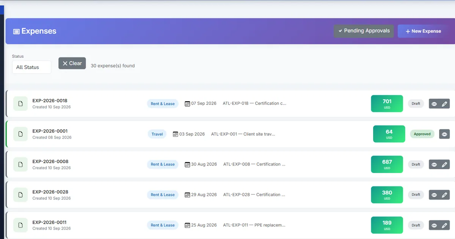Open expense title EXP-2026-0001

pos(50,131)
